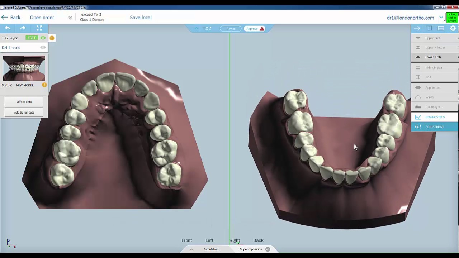Click the NEW MODEL status text

tap(25, 85)
